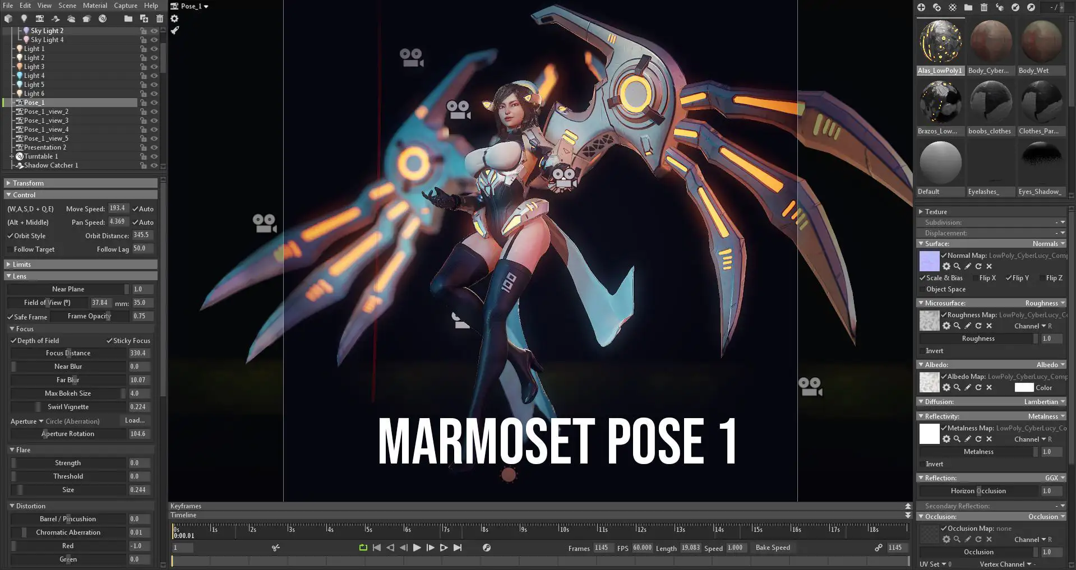Click the rocket icon beside the viewport
The height and width of the screenshot is (570, 1076).
pyautogui.click(x=175, y=30)
